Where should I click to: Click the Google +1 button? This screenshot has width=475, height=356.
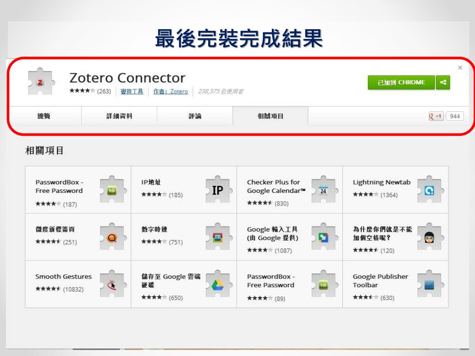436,116
